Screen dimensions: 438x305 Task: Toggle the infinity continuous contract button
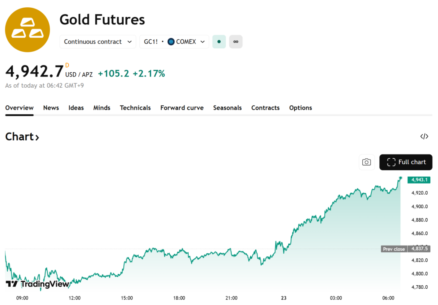click(x=236, y=41)
